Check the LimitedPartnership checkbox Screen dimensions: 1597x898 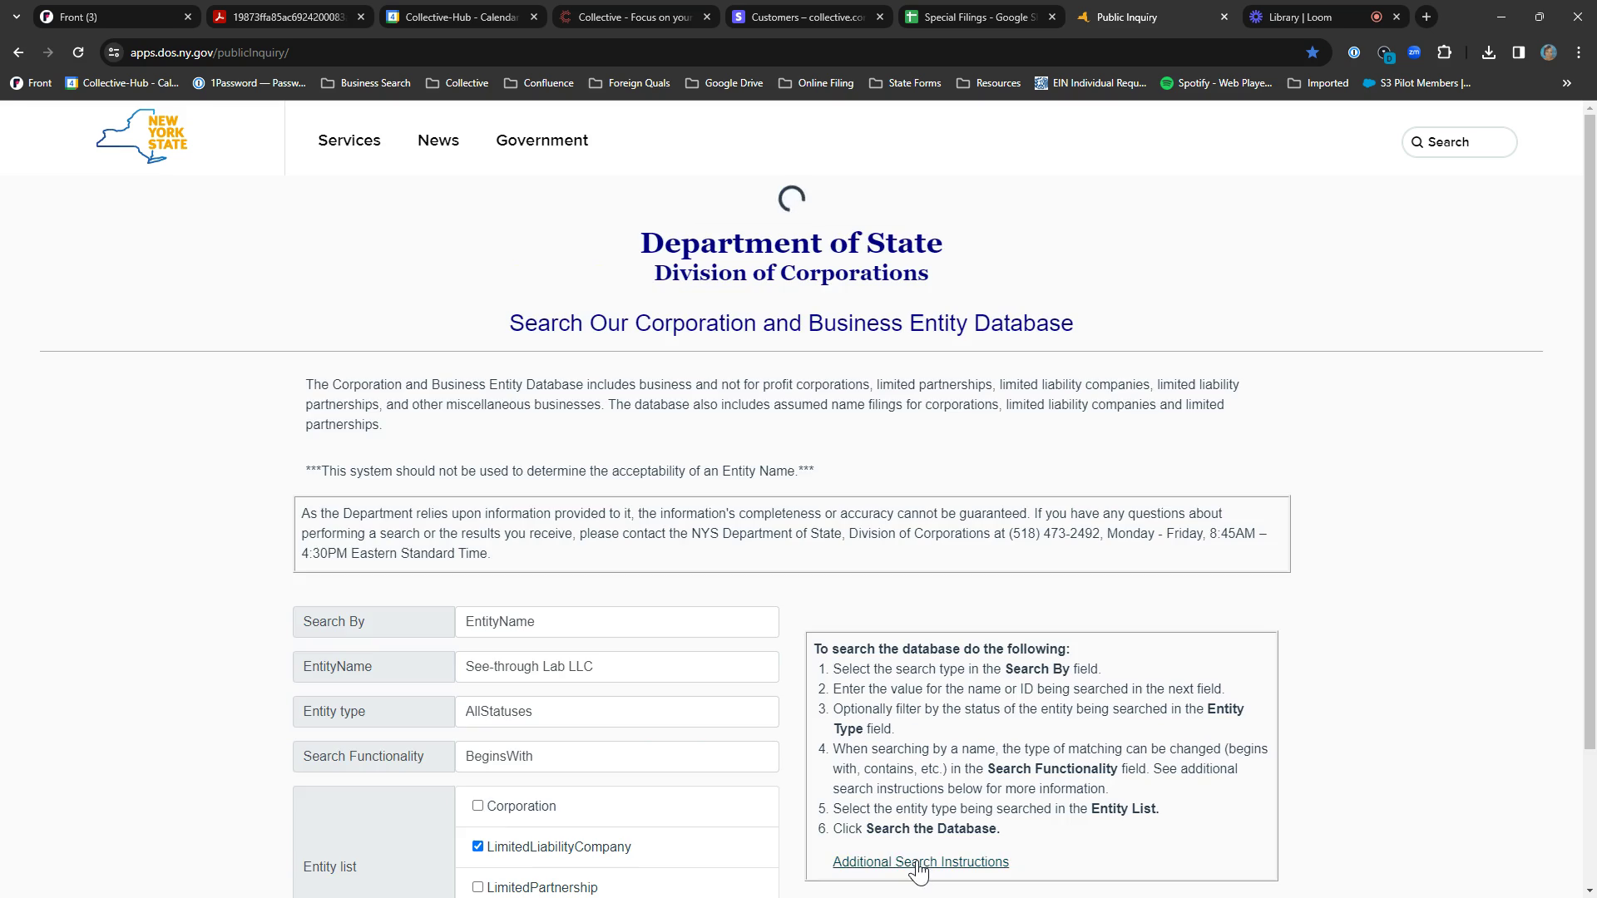477,887
